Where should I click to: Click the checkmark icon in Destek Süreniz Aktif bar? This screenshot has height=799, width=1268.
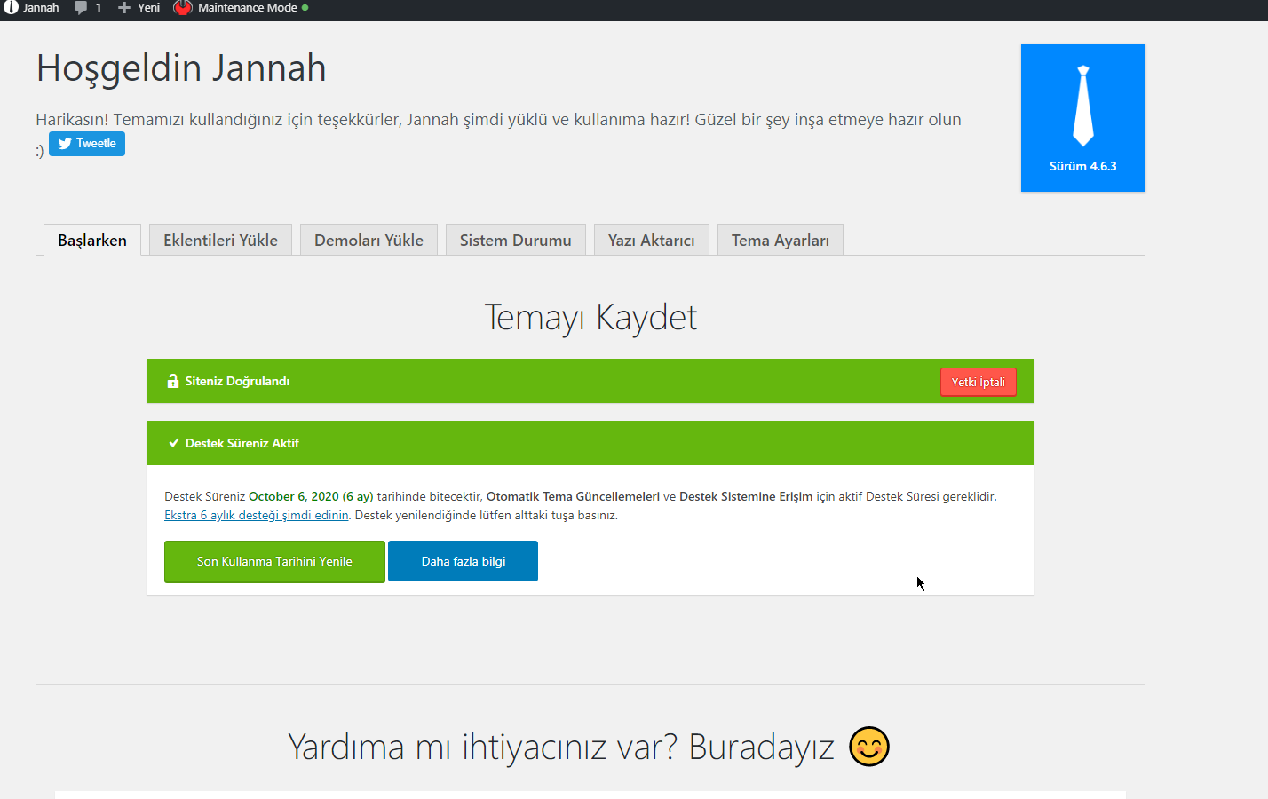[x=174, y=443]
